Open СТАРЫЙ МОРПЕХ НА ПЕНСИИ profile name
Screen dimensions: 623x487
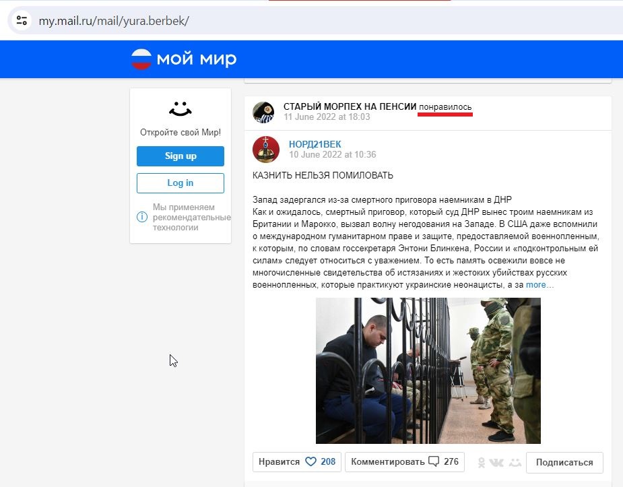click(350, 106)
